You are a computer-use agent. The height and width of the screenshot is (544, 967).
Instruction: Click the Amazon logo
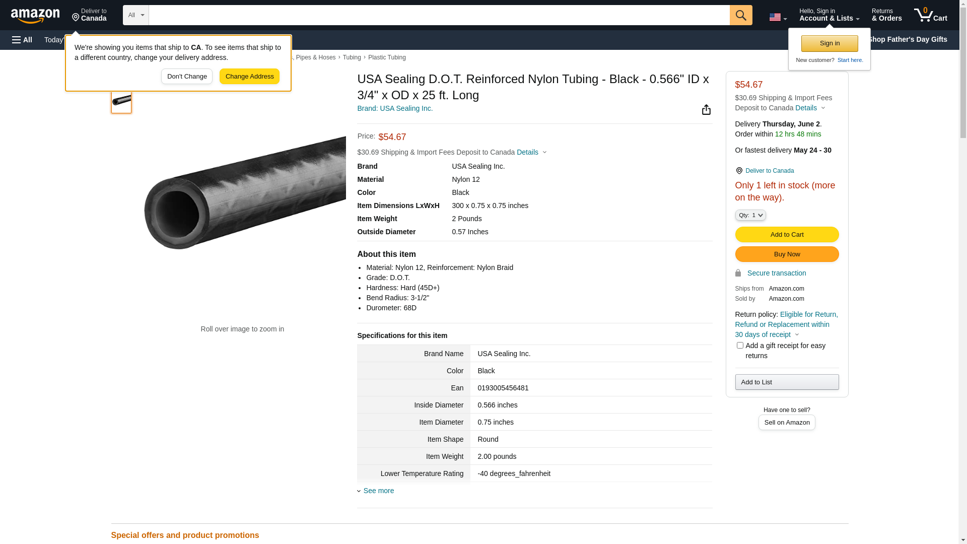35,16
